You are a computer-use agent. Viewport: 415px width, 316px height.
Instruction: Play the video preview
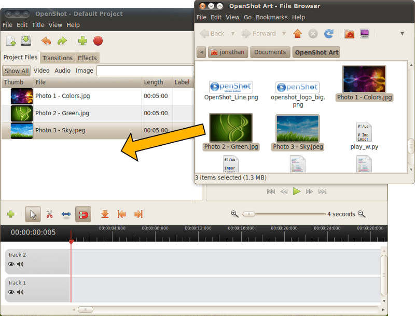(297, 191)
